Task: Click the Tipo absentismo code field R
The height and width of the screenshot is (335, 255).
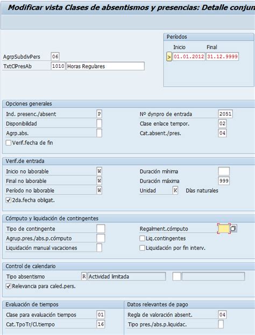Action: pos(84,276)
